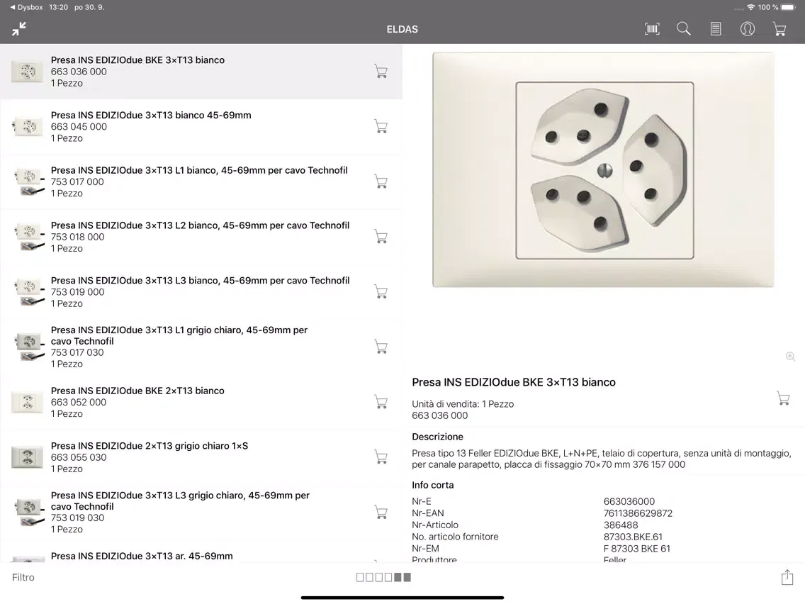Click the share icon at bottom right

(x=787, y=577)
